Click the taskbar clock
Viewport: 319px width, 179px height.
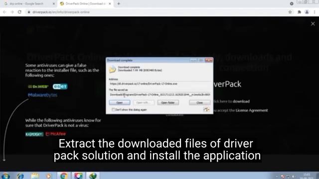coord(307,176)
